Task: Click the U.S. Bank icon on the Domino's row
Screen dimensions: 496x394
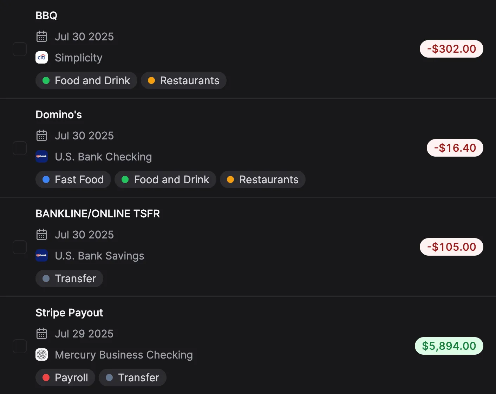Action: (41, 157)
